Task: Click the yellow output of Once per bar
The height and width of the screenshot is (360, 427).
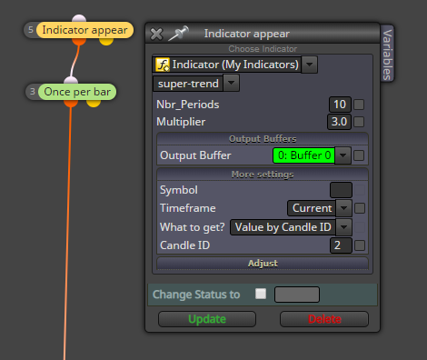Action: (x=94, y=103)
